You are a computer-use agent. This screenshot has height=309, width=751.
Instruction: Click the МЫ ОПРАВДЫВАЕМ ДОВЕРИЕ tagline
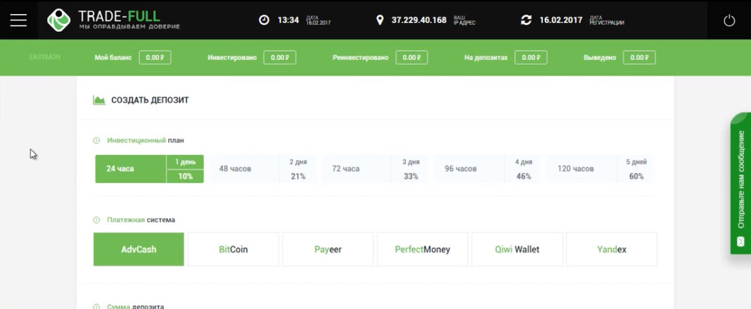coord(130,27)
